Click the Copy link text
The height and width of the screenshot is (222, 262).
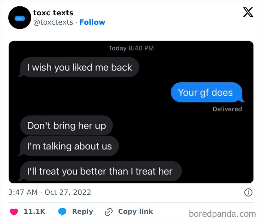pyautogui.click(x=135, y=212)
